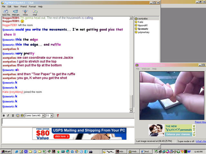Toggle italic text formatting
The width and height of the screenshot is (206, 154).
tap(8, 116)
